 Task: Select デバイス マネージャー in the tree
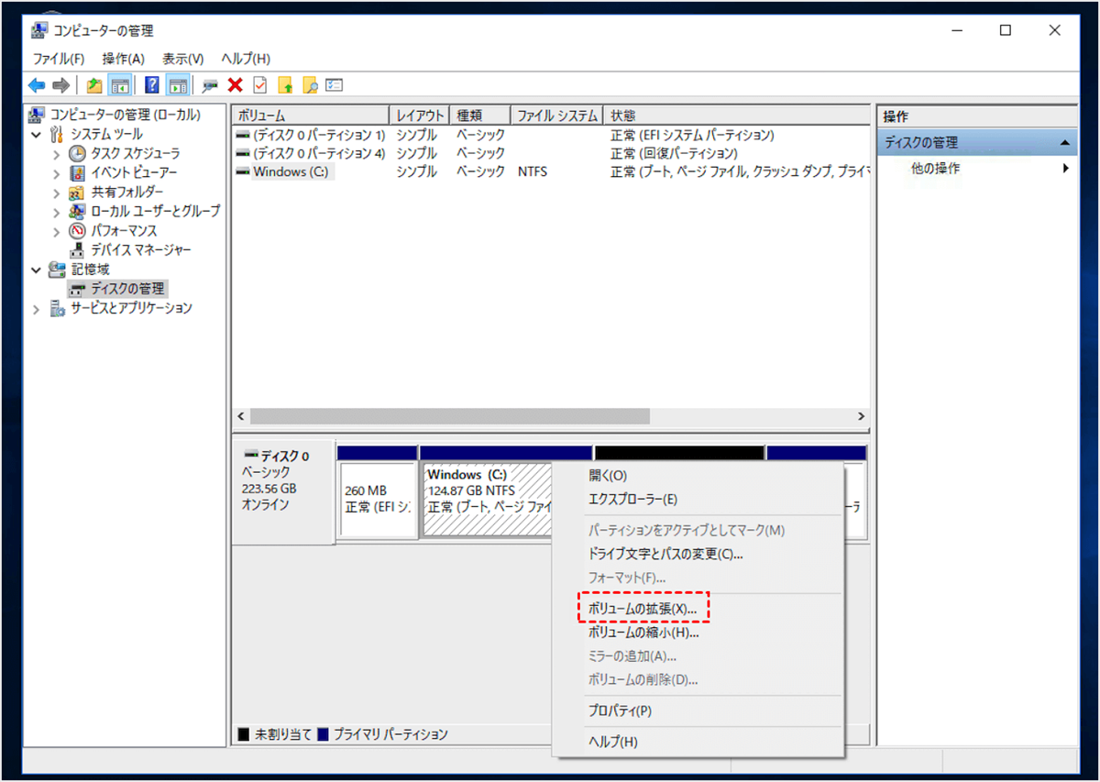pos(140,250)
